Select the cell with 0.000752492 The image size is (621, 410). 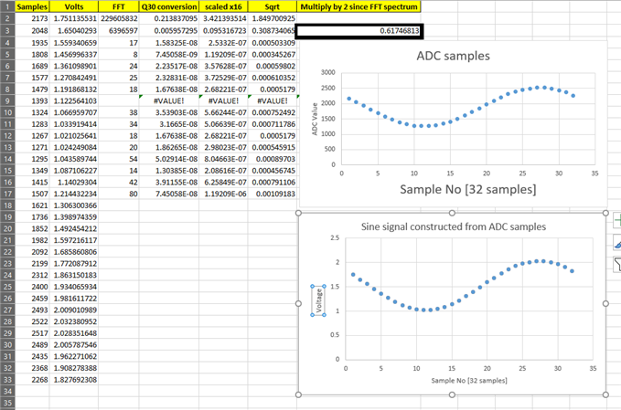click(272, 112)
